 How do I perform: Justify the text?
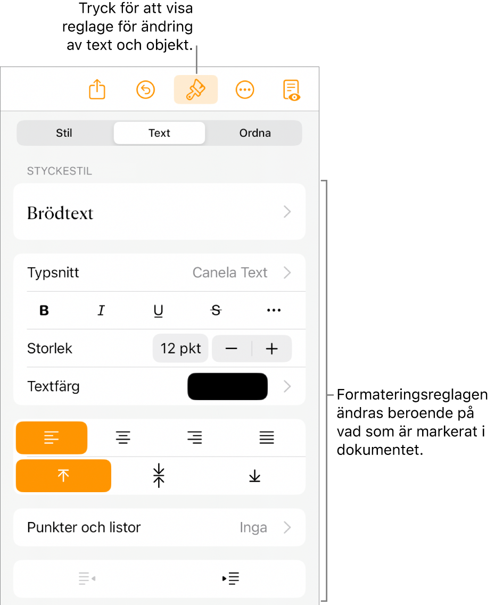click(267, 437)
